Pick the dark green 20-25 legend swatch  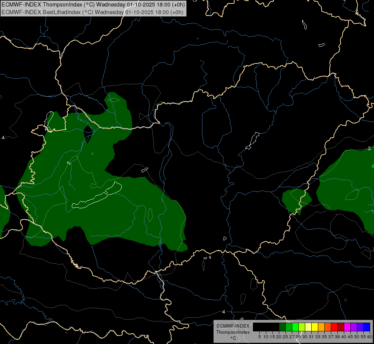282,327
